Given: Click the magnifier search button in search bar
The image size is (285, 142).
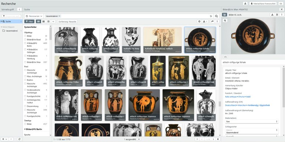Looking at the screenshot, I should tap(216, 16).
